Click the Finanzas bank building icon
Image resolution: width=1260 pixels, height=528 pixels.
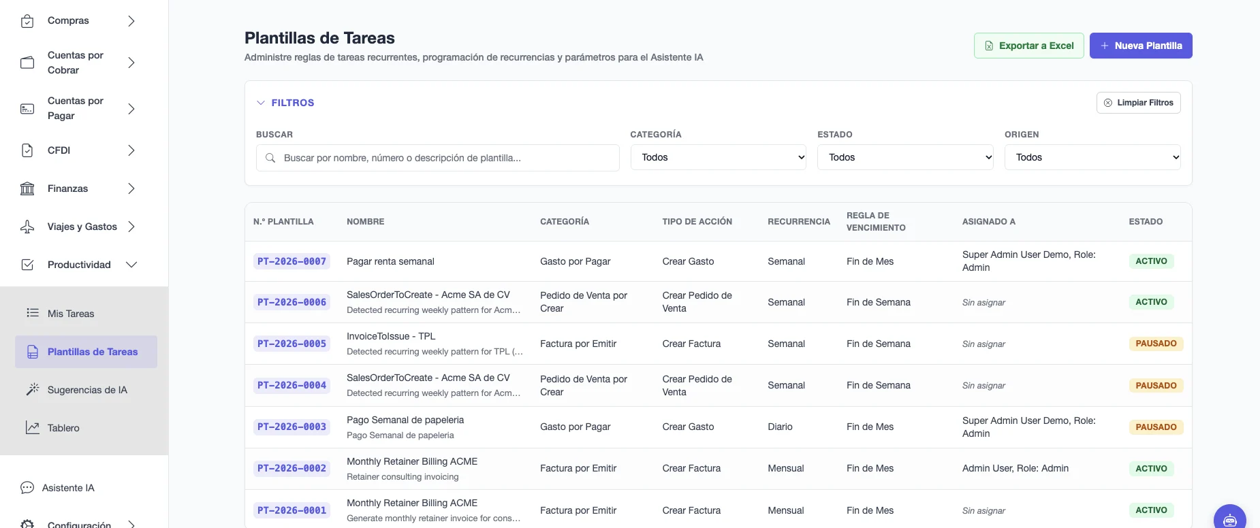point(27,188)
